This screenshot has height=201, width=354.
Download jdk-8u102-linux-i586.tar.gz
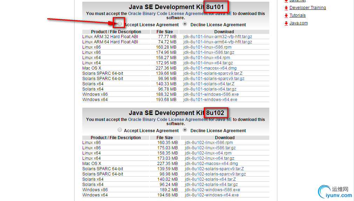[210, 148]
